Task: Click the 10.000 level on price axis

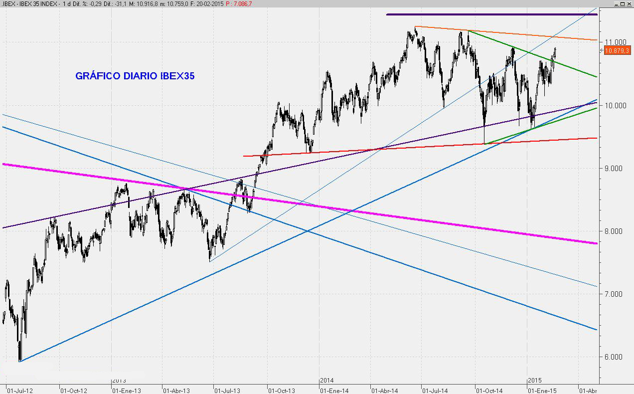Action: [x=616, y=105]
